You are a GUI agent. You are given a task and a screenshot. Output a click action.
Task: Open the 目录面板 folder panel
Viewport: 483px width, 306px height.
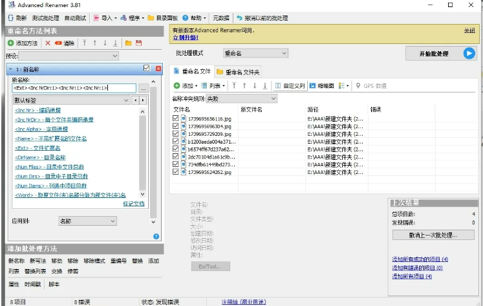[163, 18]
